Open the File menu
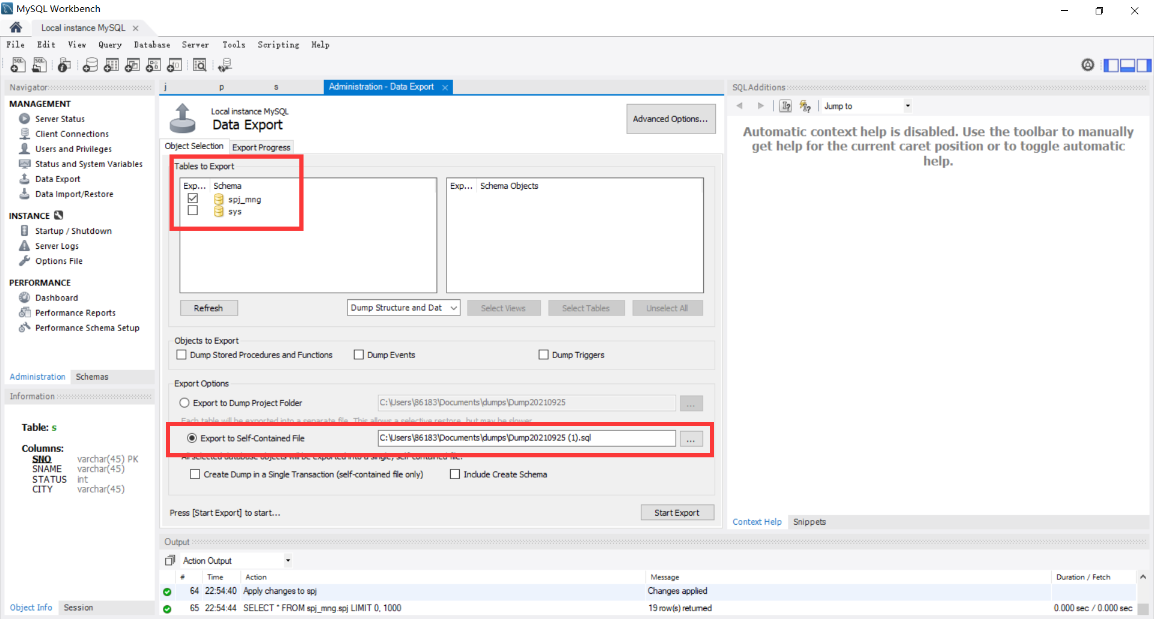Screen dimensions: 1154x619 16,44
